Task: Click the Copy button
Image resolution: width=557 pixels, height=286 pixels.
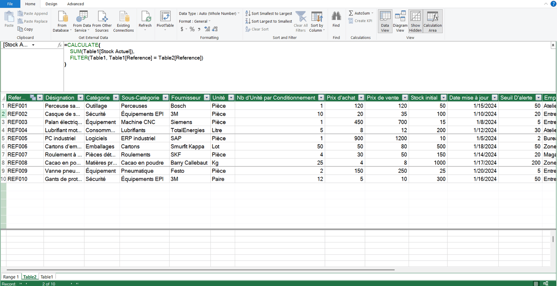Action: click(25, 29)
